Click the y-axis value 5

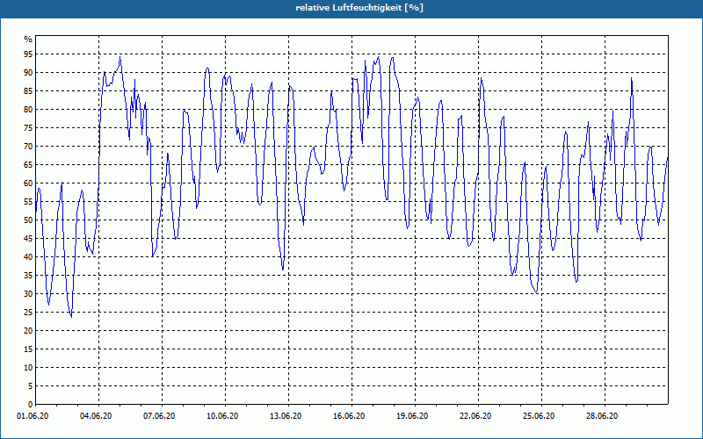31,385
